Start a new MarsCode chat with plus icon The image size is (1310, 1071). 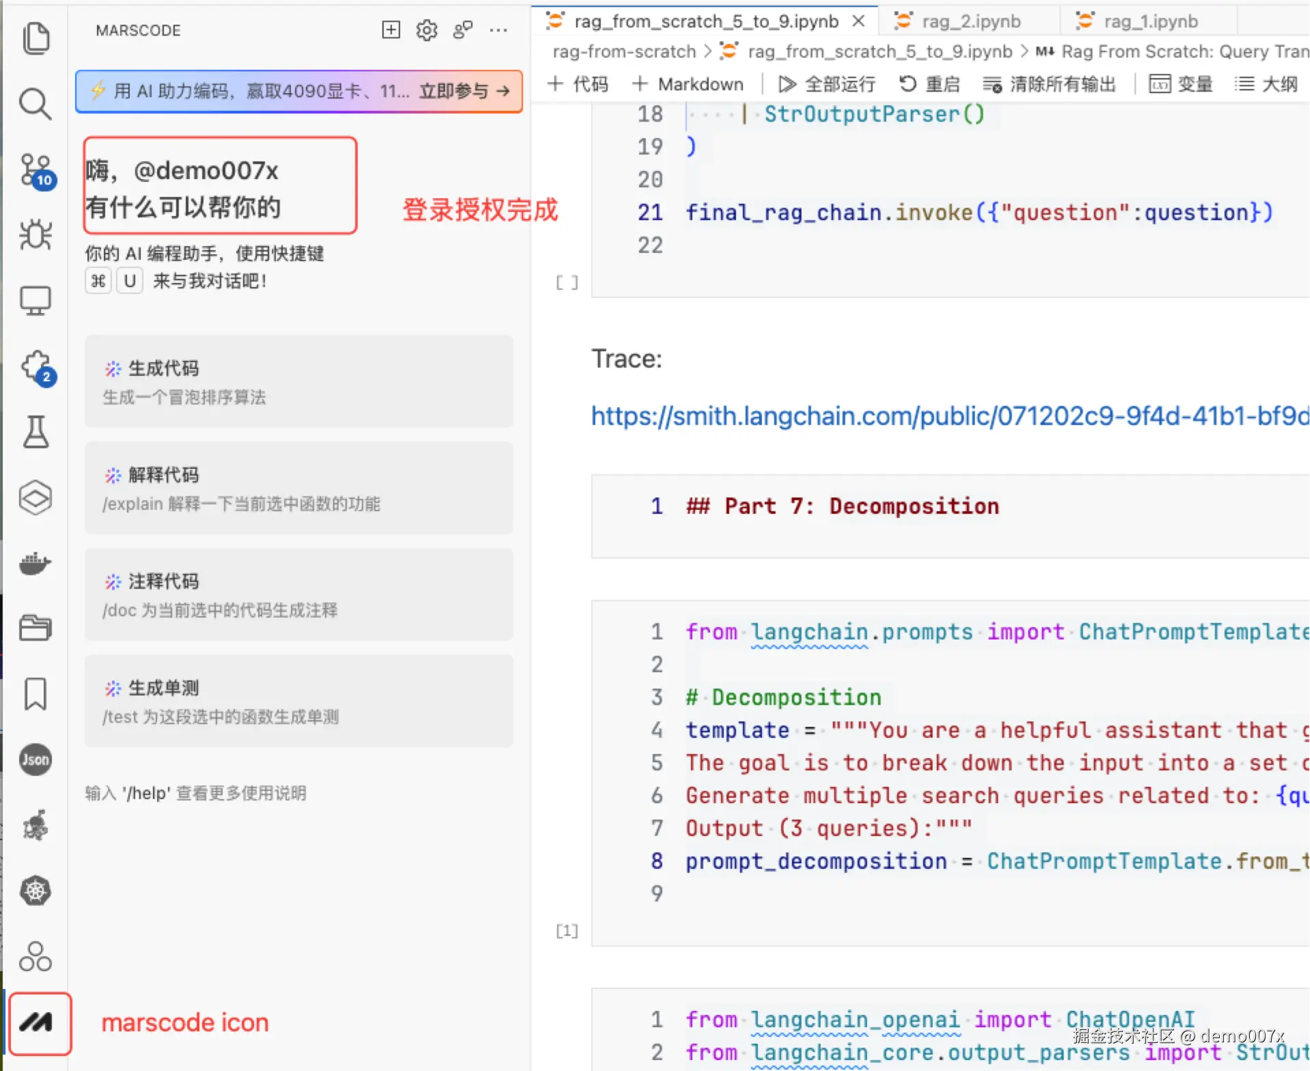(391, 29)
